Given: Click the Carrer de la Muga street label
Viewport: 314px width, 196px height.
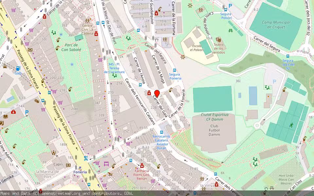Looking at the screenshot, I should (158, 69).
